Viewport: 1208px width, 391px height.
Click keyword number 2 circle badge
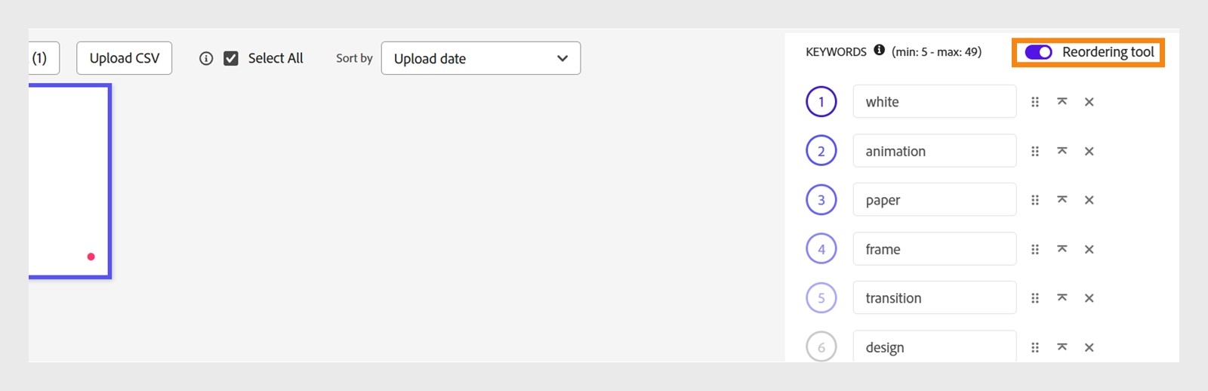pyautogui.click(x=821, y=151)
